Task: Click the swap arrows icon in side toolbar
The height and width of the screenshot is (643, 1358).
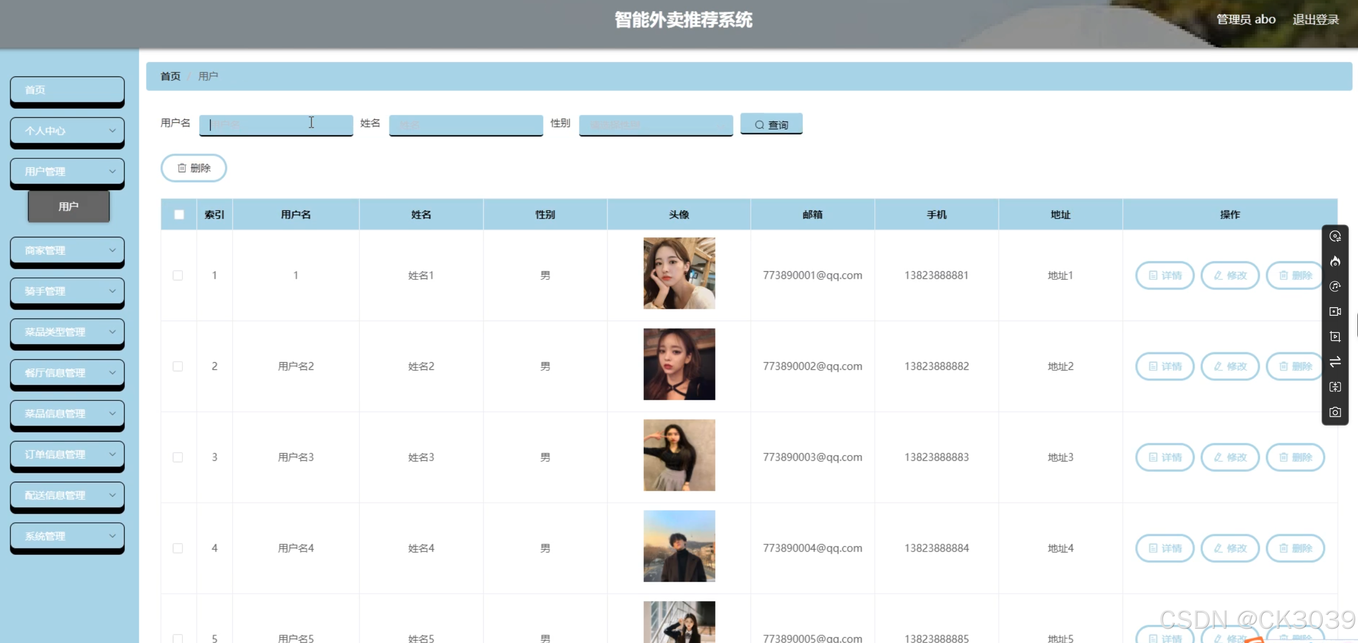Action: [1335, 362]
